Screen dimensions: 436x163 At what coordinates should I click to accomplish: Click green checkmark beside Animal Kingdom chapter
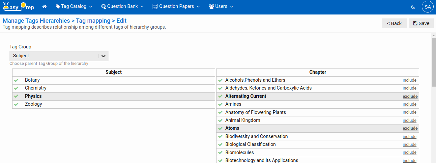tap(220, 121)
